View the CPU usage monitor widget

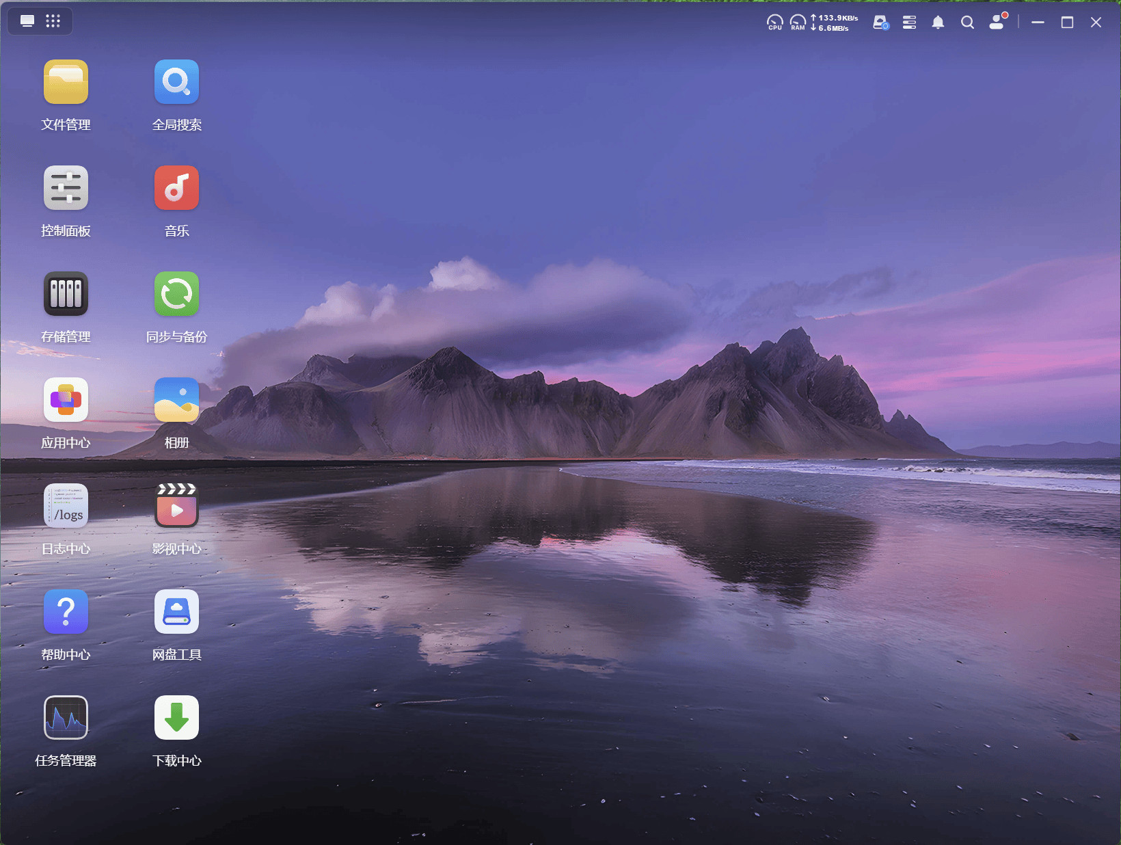pos(774,23)
